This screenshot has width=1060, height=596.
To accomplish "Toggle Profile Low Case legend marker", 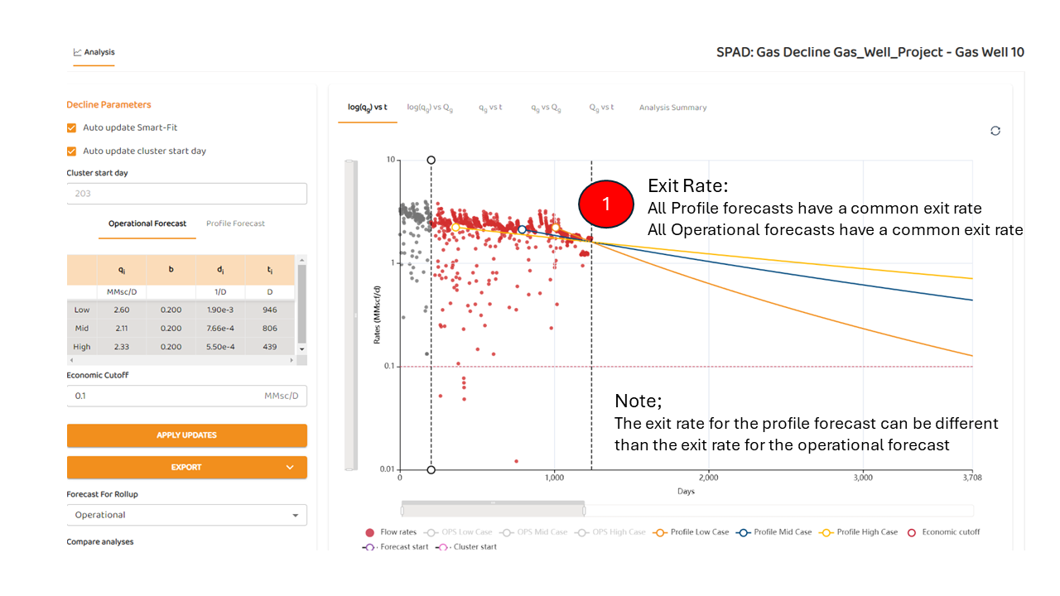I will point(661,532).
